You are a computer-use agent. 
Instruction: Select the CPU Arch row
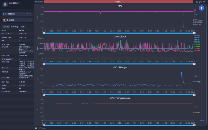click(x=17, y=55)
